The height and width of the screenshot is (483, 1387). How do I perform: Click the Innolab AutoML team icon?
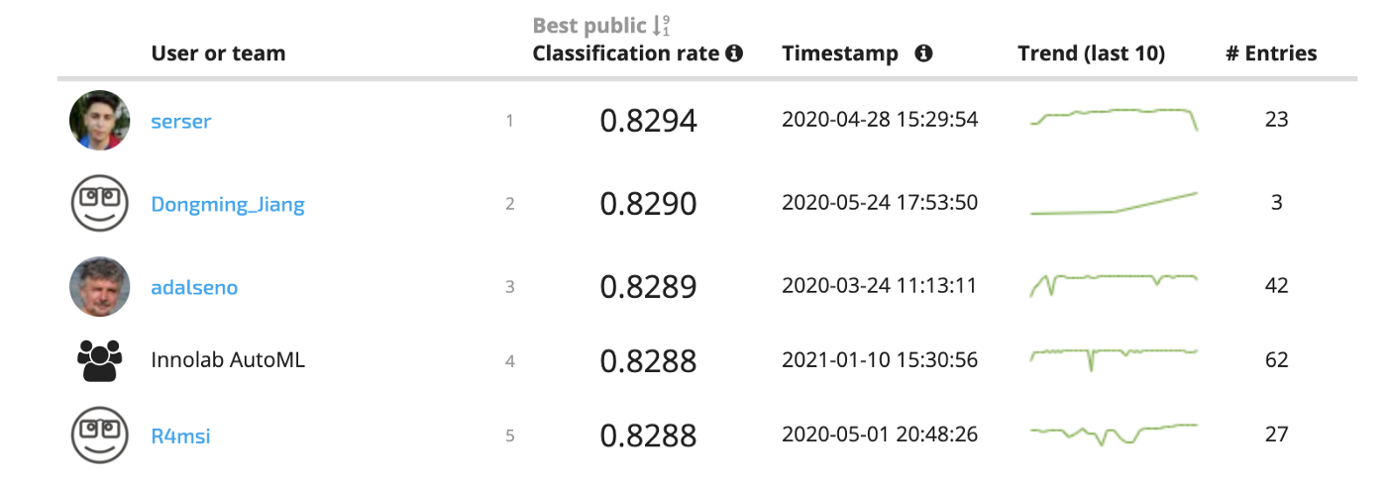point(100,361)
